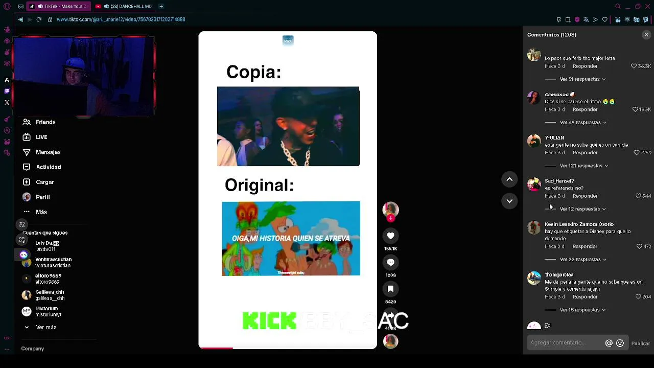The image size is (654, 368).
Task: Open followed account Misterium
Action: point(41,311)
